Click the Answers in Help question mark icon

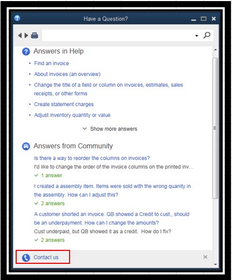26,52
